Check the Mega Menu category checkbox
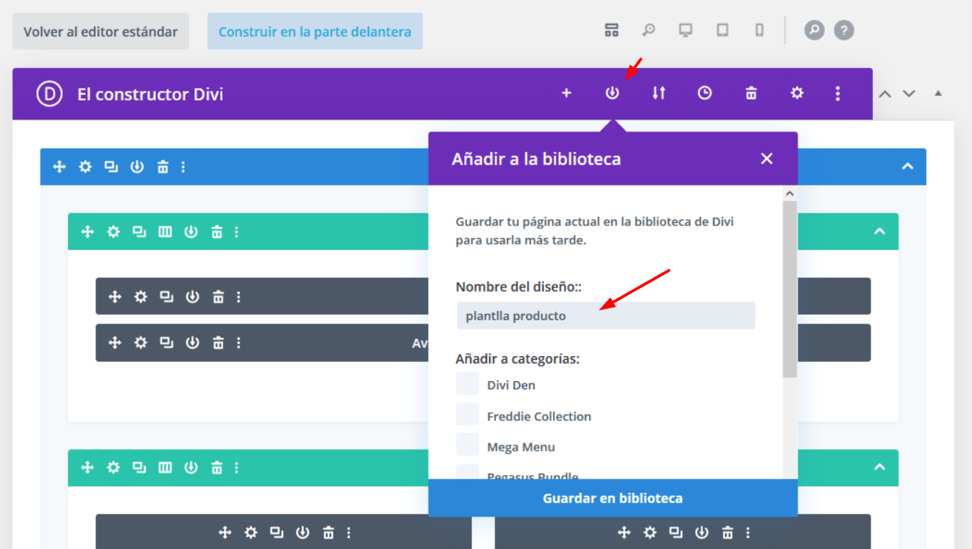 pos(467,445)
